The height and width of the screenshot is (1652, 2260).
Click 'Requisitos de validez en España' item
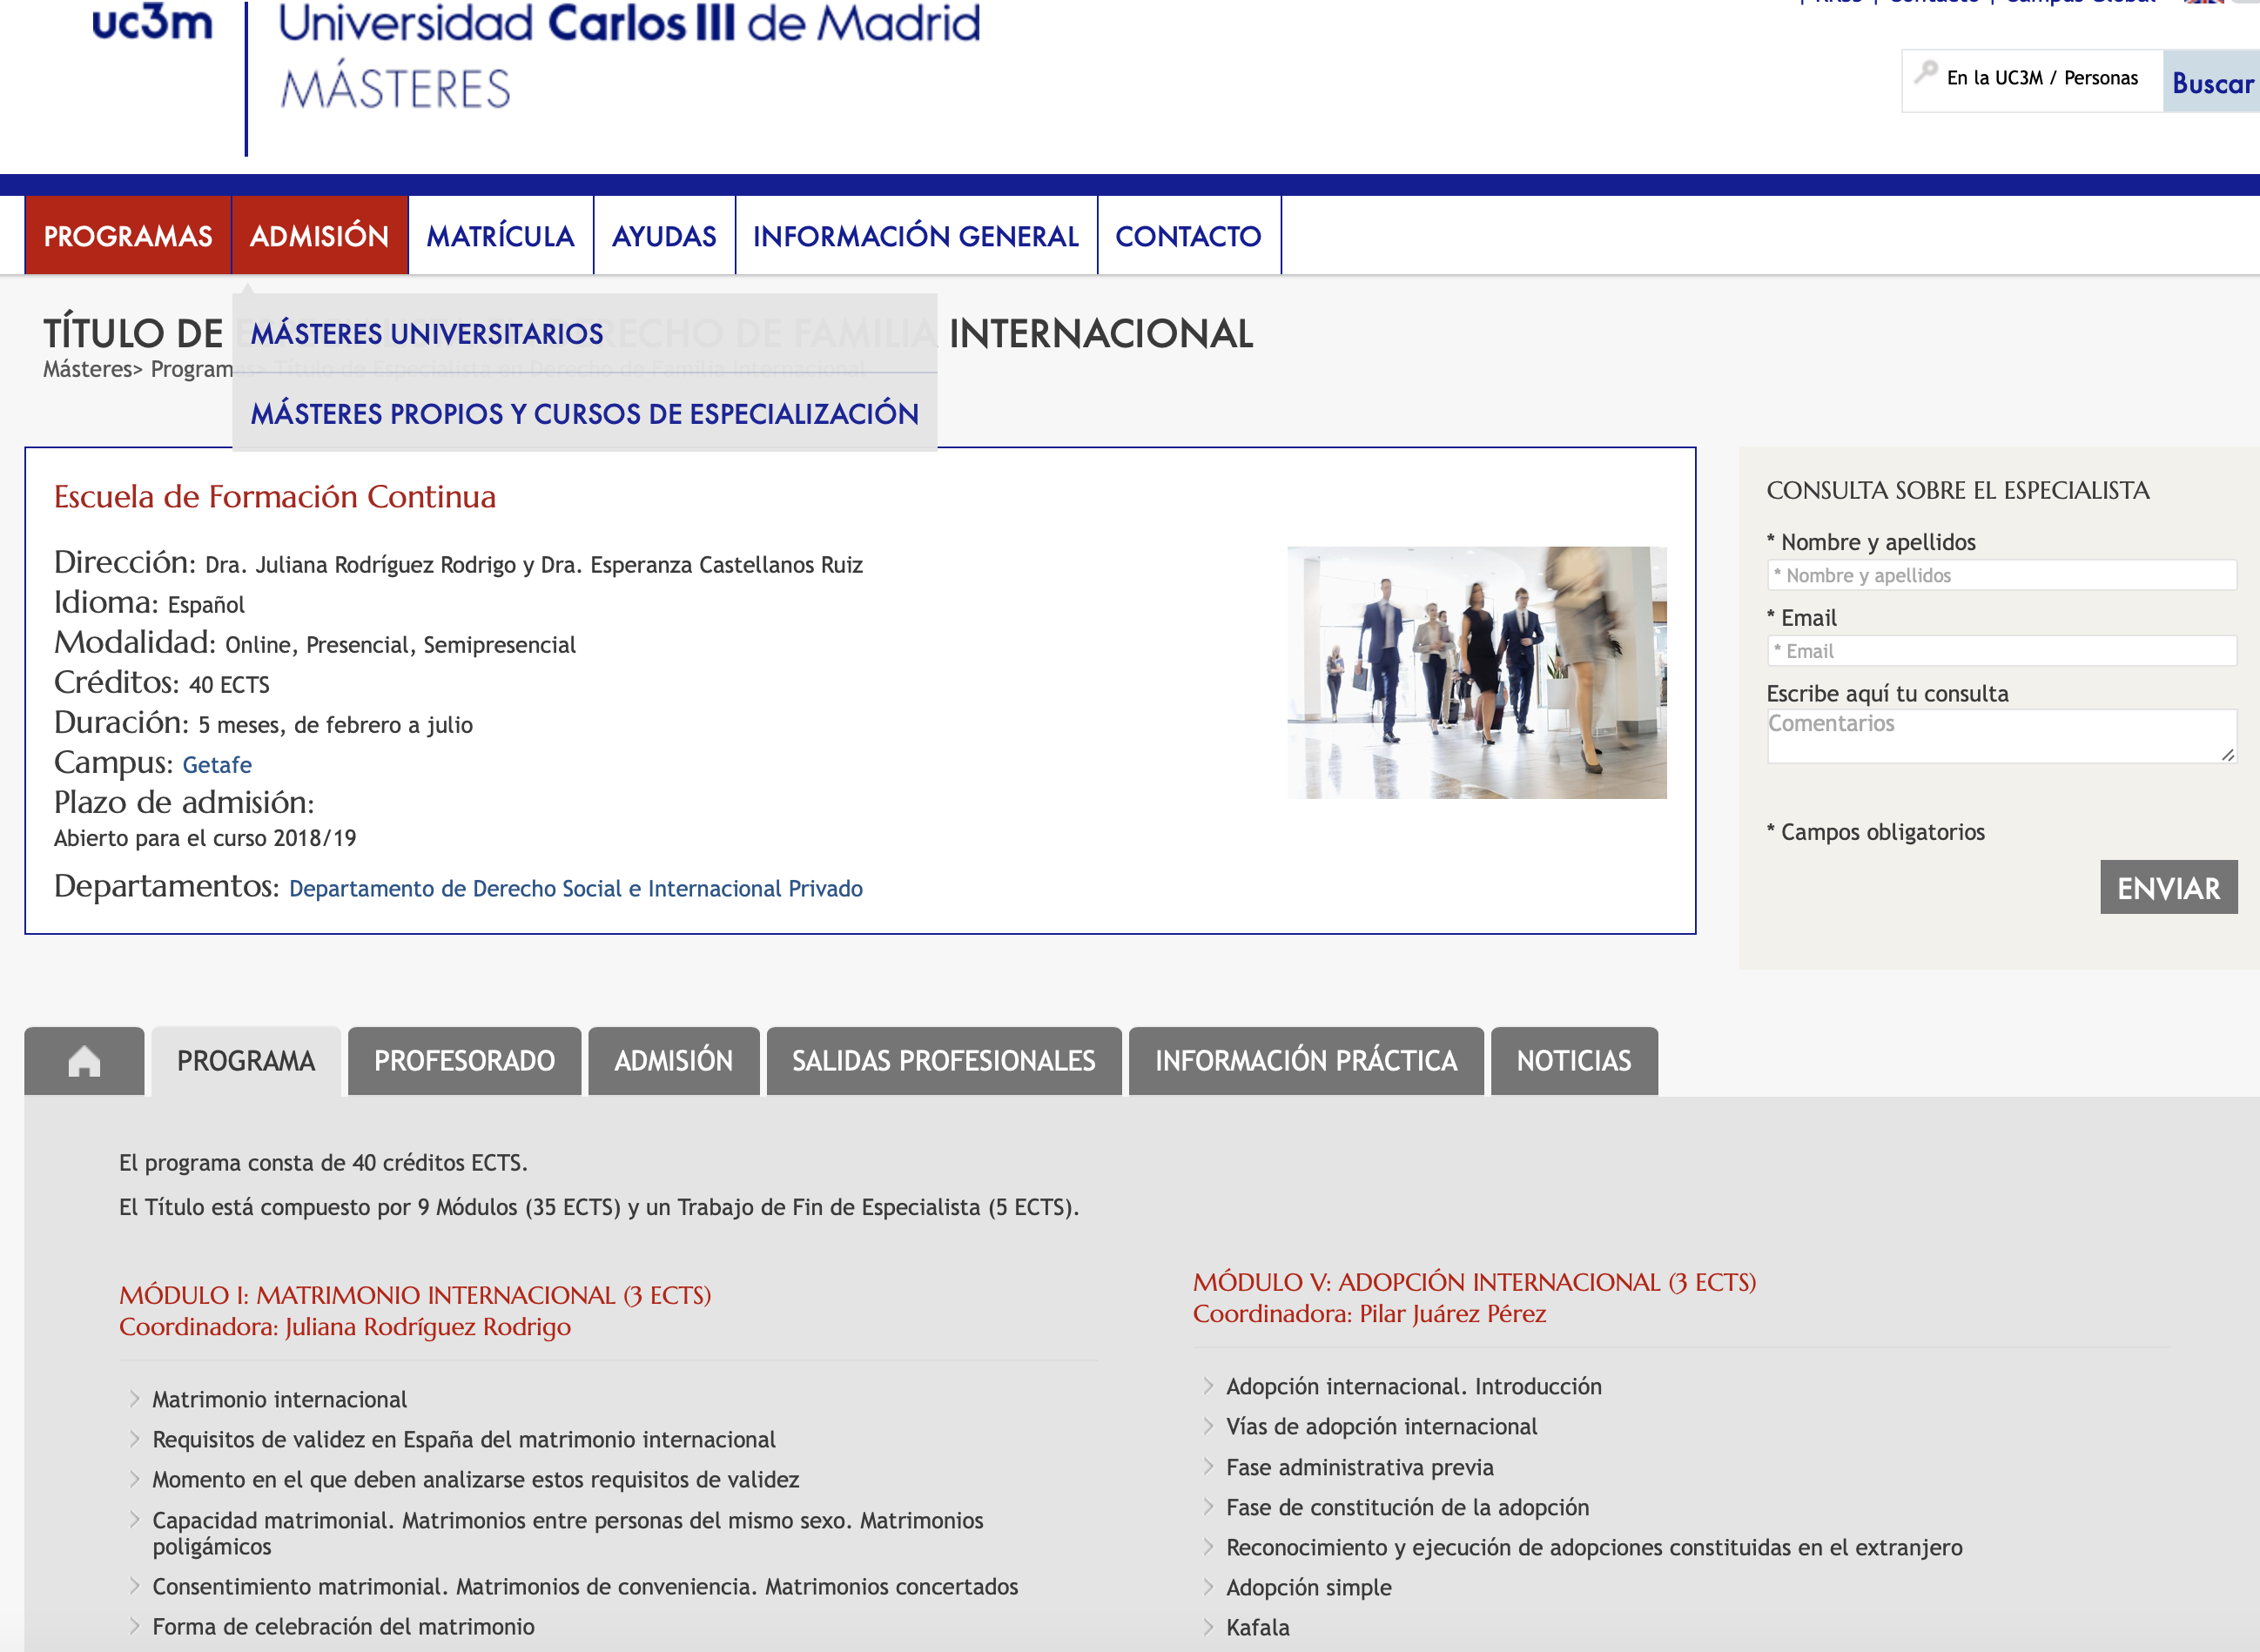(464, 1440)
